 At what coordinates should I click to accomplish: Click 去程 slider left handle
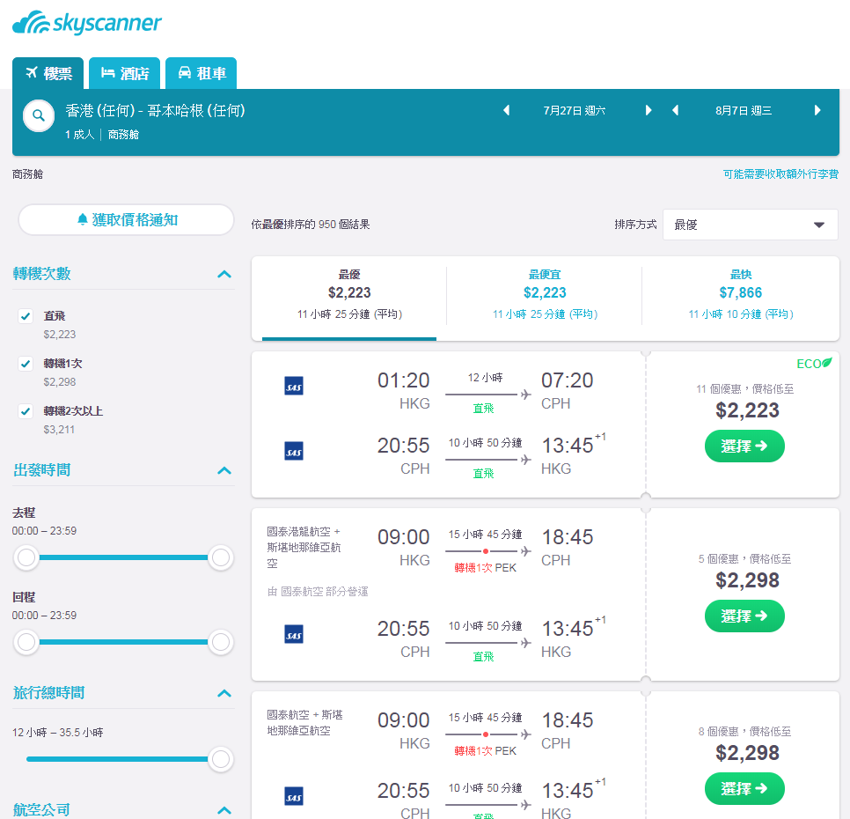26,557
